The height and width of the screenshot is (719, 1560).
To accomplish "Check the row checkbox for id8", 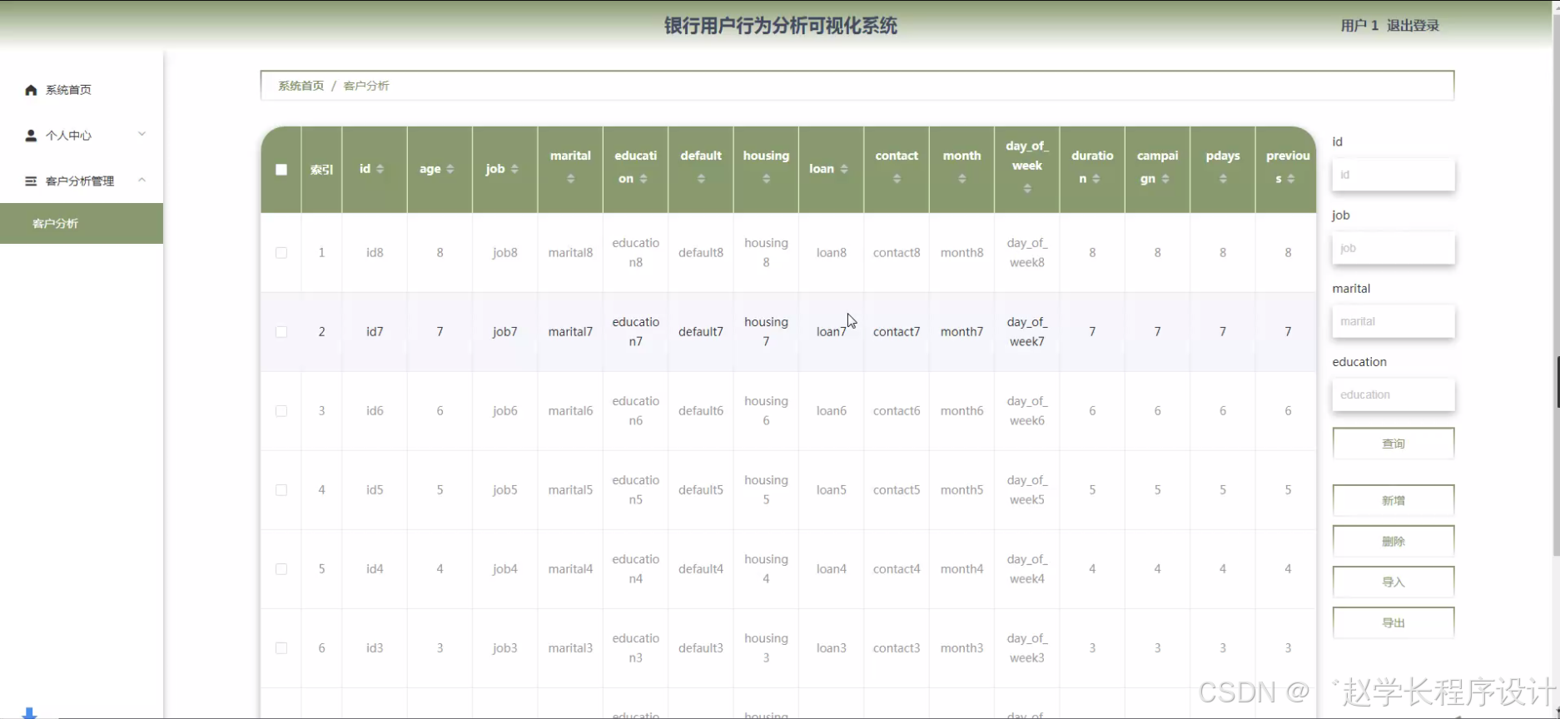I will [281, 253].
